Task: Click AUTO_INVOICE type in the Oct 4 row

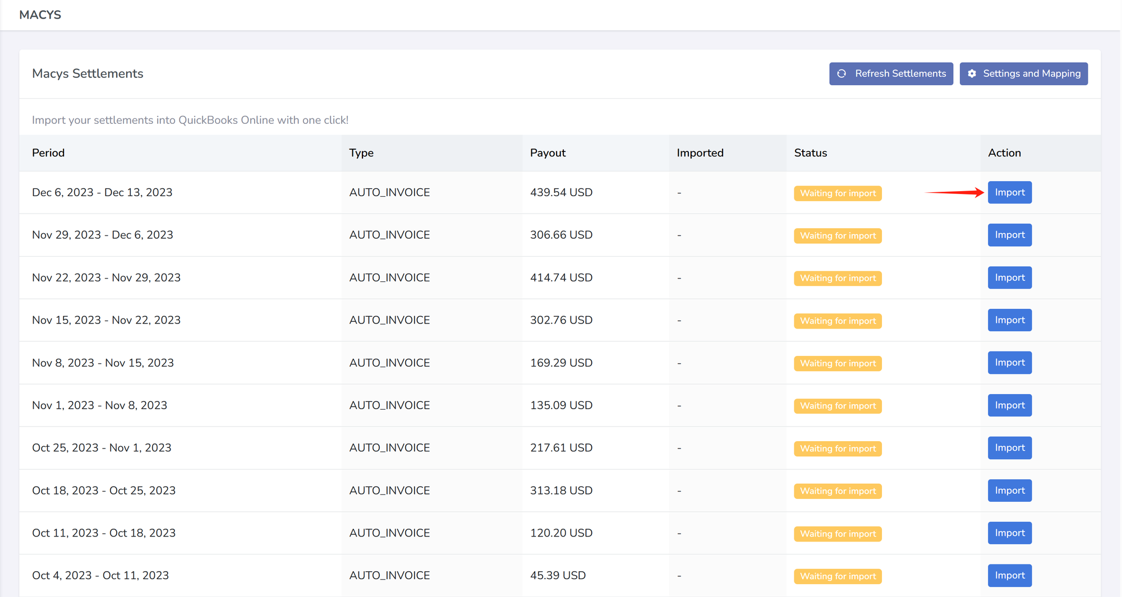Action: coord(389,576)
